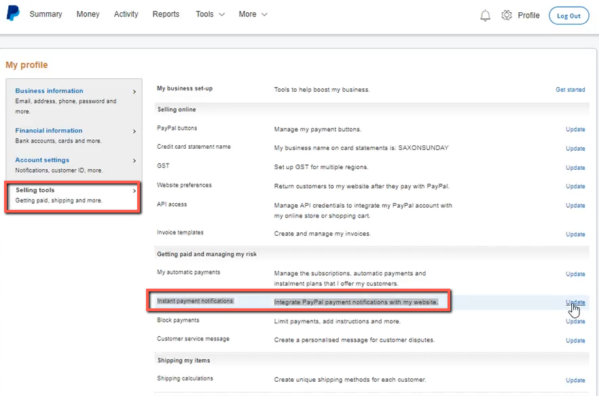Update Customer service message
Screen dimensions: 599x396
575,340
